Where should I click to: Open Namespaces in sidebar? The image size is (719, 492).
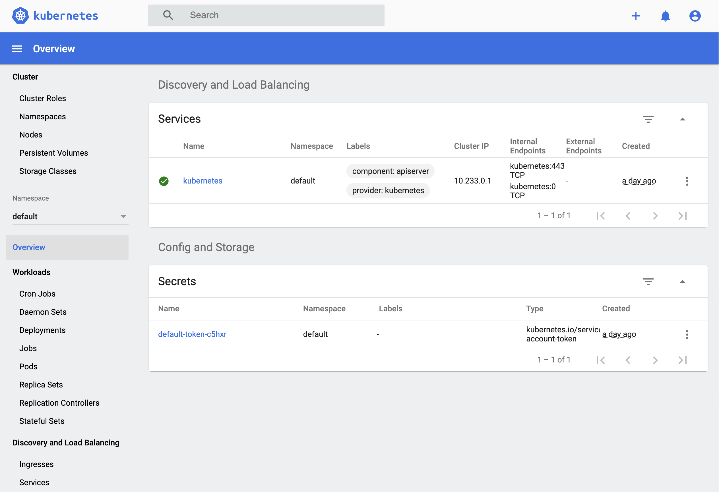pyautogui.click(x=43, y=116)
